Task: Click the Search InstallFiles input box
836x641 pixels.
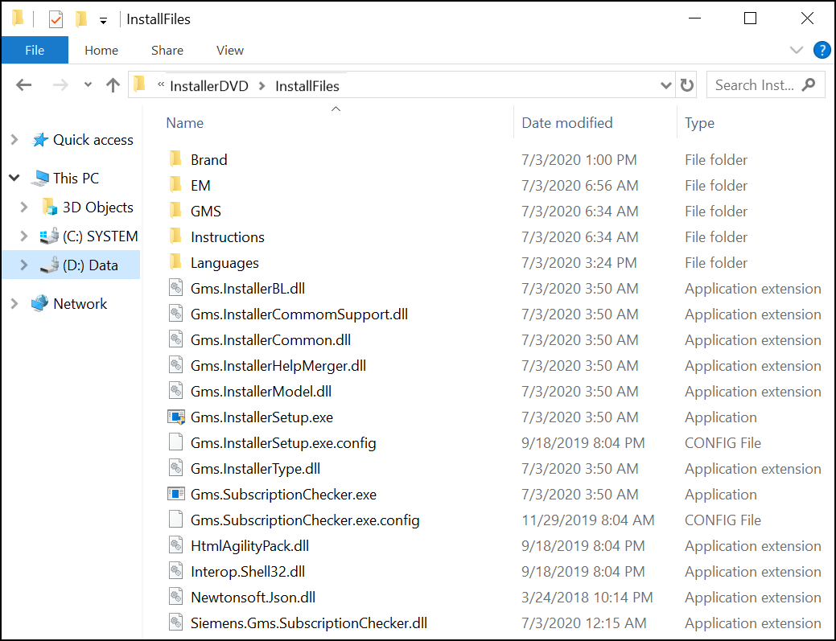Action: [x=755, y=85]
